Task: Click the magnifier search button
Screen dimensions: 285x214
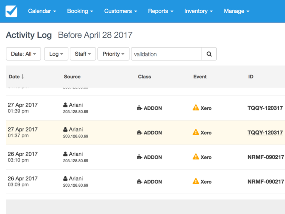Action: click(209, 54)
